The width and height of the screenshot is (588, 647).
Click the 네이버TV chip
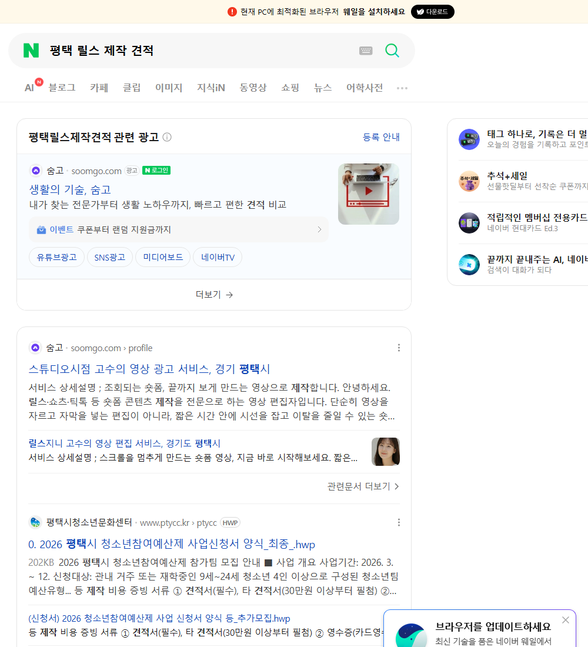pos(218,258)
